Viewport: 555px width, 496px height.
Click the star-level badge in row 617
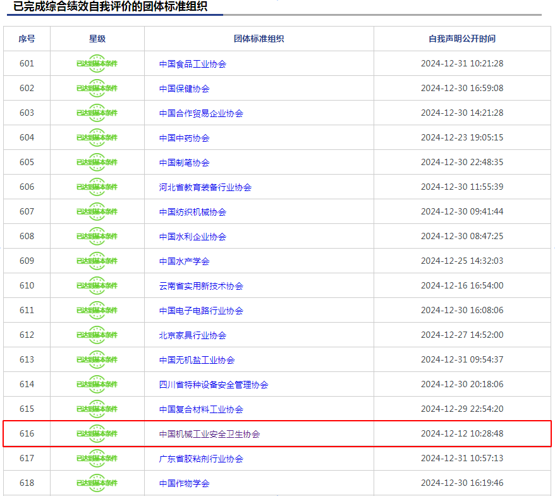pos(97,459)
